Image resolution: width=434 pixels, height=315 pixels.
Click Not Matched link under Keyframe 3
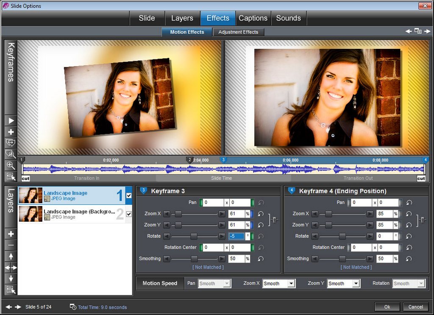[x=208, y=267]
